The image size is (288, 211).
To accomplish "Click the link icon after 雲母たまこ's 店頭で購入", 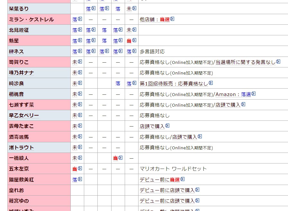I will point(167,126).
